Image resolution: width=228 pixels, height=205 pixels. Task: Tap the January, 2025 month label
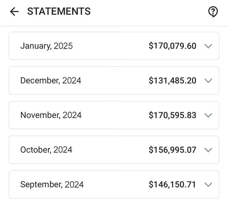pos(47,46)
